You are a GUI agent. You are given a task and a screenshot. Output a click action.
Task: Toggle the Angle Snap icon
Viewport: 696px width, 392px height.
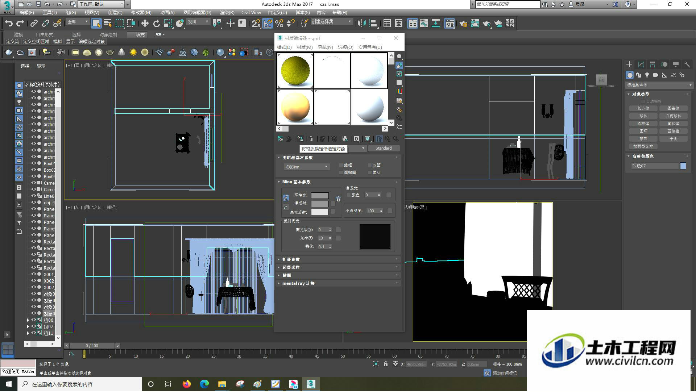click(x=268, y=24)
